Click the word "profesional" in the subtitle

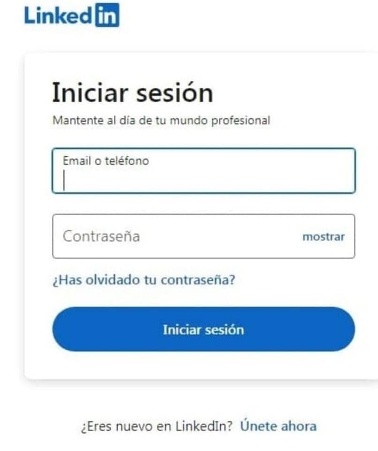(241, 120)
